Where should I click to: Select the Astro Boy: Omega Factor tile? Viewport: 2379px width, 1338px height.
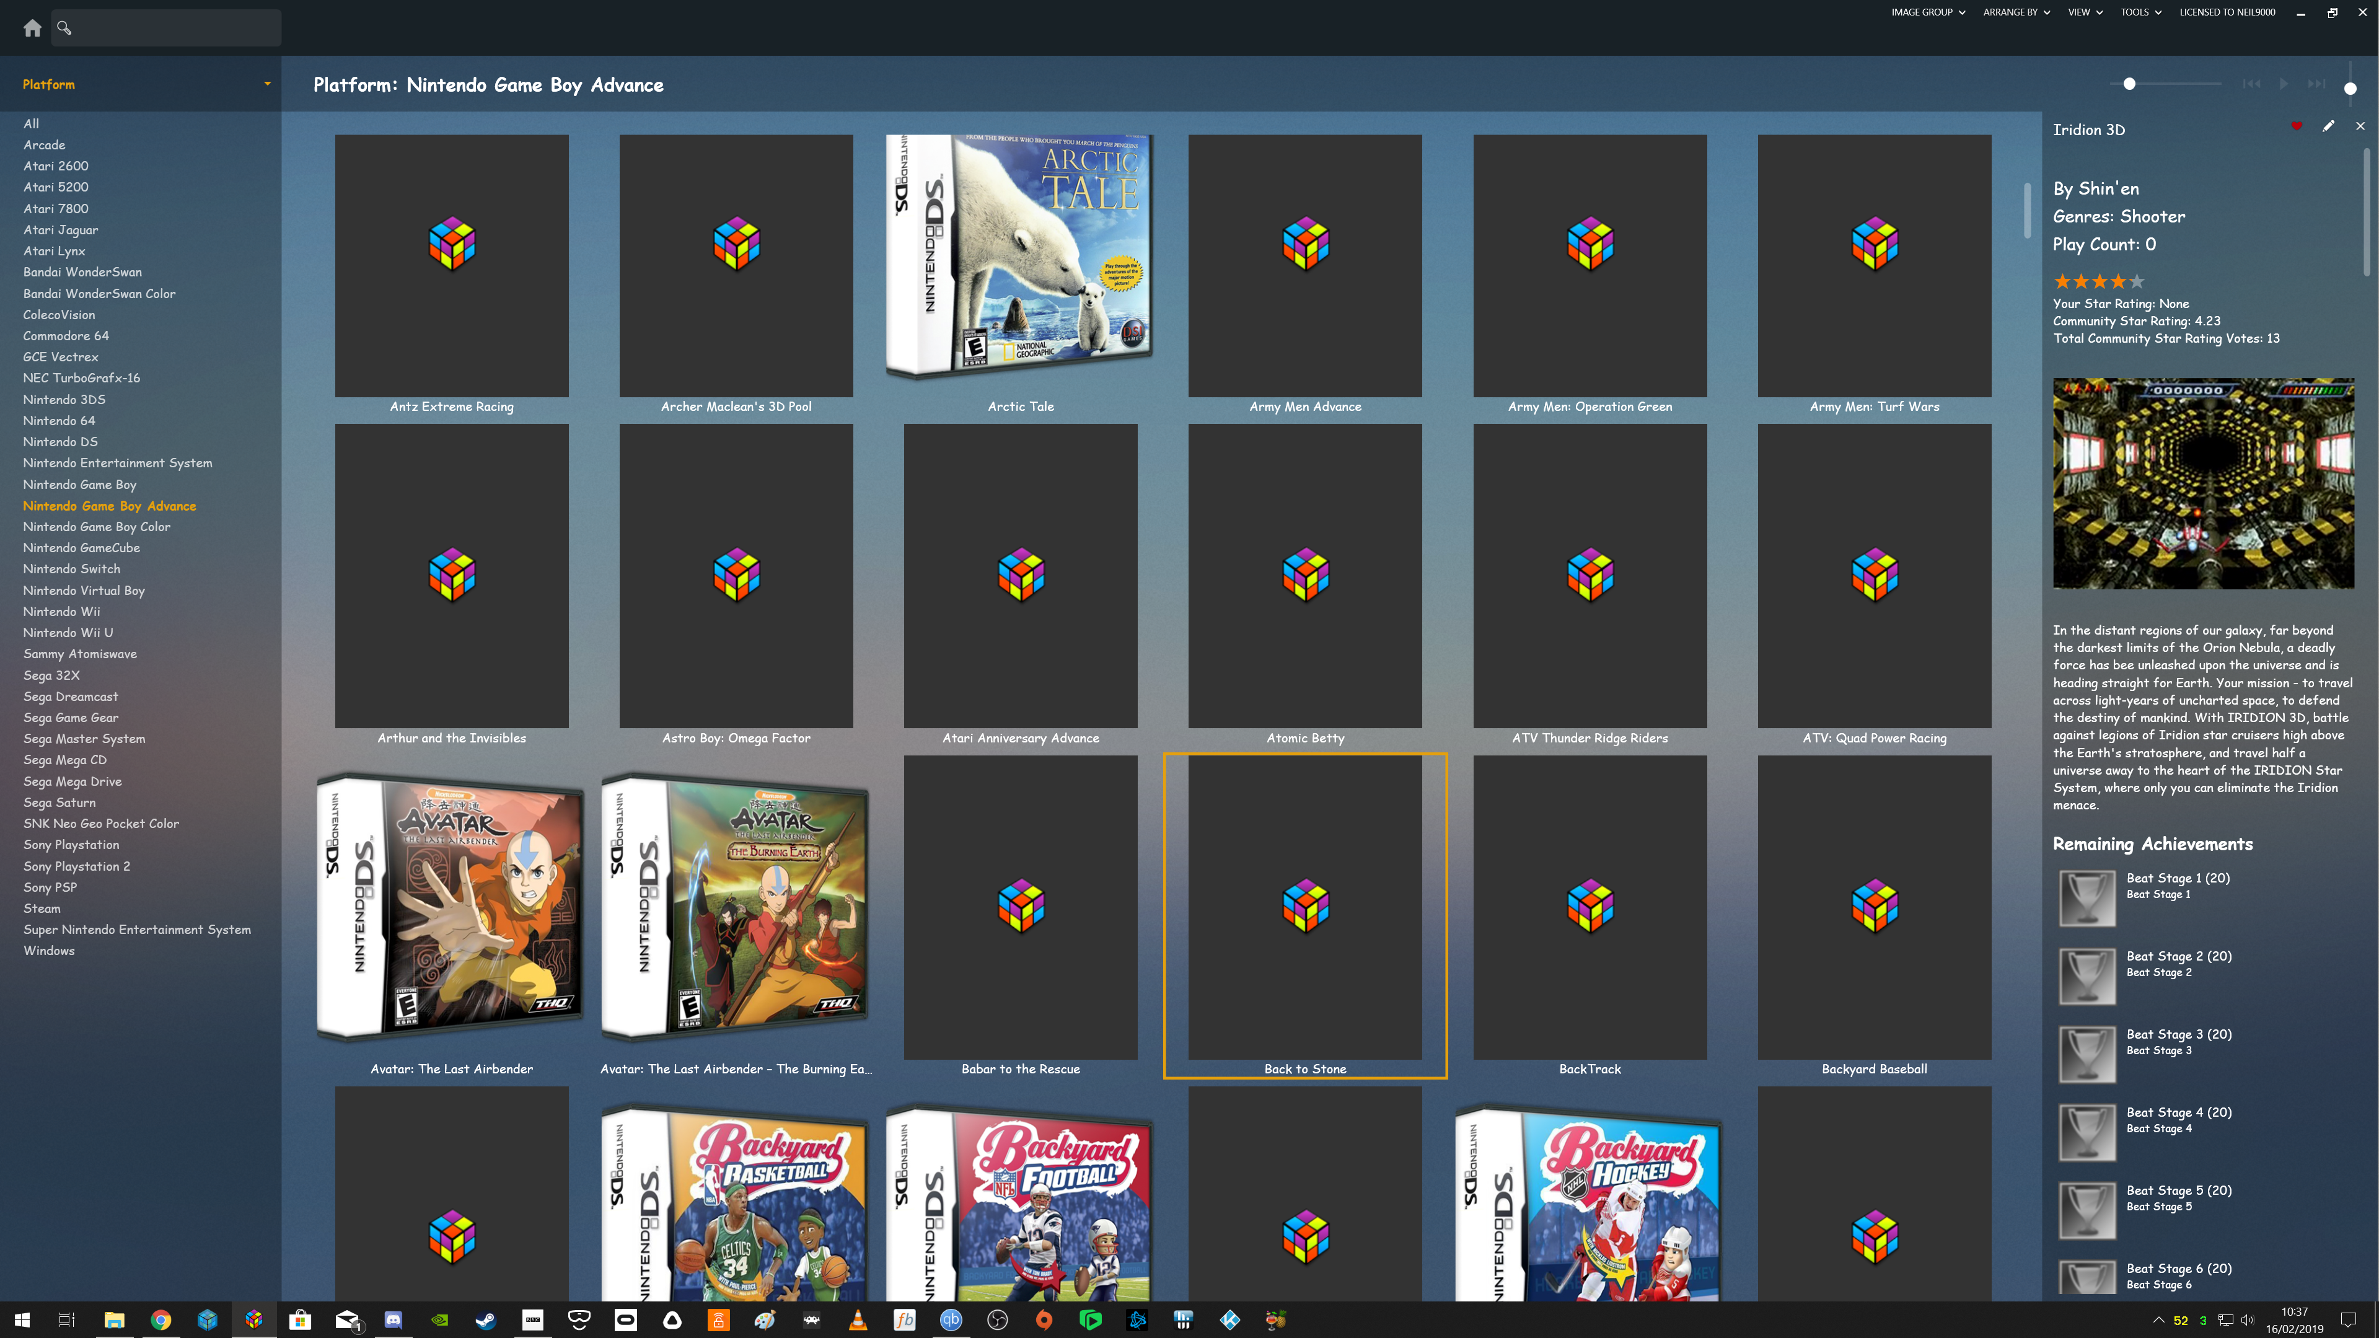(736, 576)
